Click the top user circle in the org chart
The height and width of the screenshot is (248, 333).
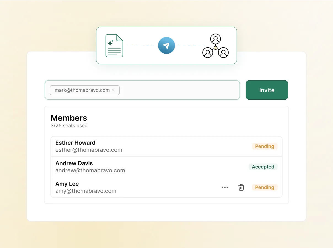pos(215,39)
